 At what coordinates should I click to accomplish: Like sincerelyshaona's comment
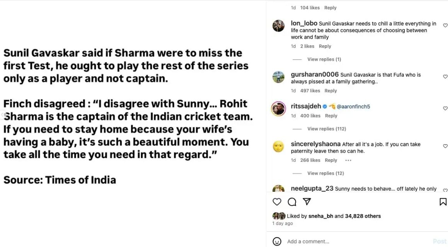[x=445, y=146]
